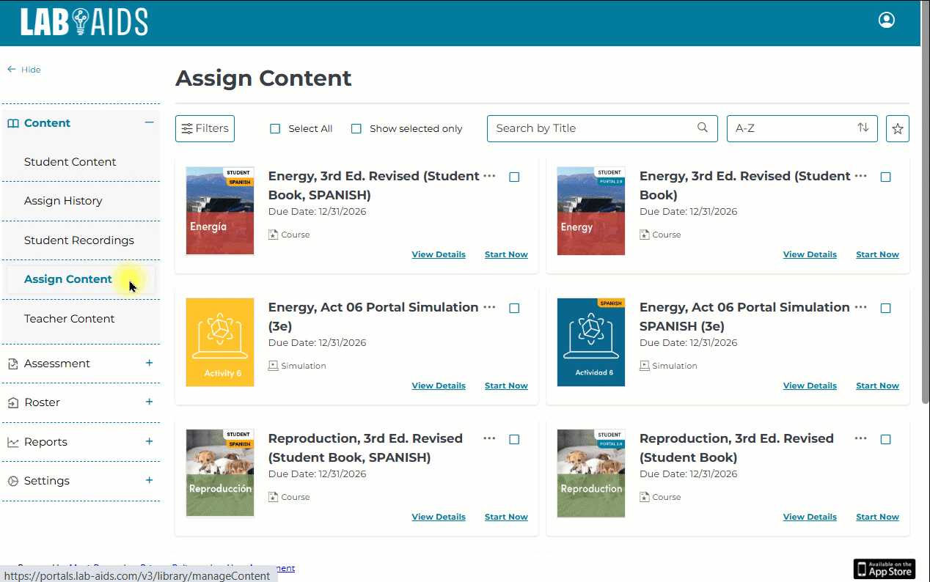Select checkbox for Energy Act 06 Simulation SPANISH
Image resolution: width=930 pixels, height=582 pixels.
click(885, 308)
